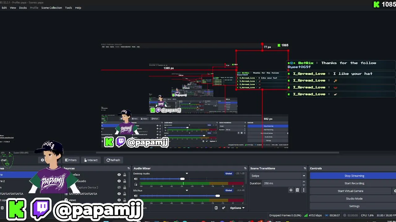Mute Desktop Audio speaker icon
The height and width of the screenshot is (222, 396).
[136, 179]
